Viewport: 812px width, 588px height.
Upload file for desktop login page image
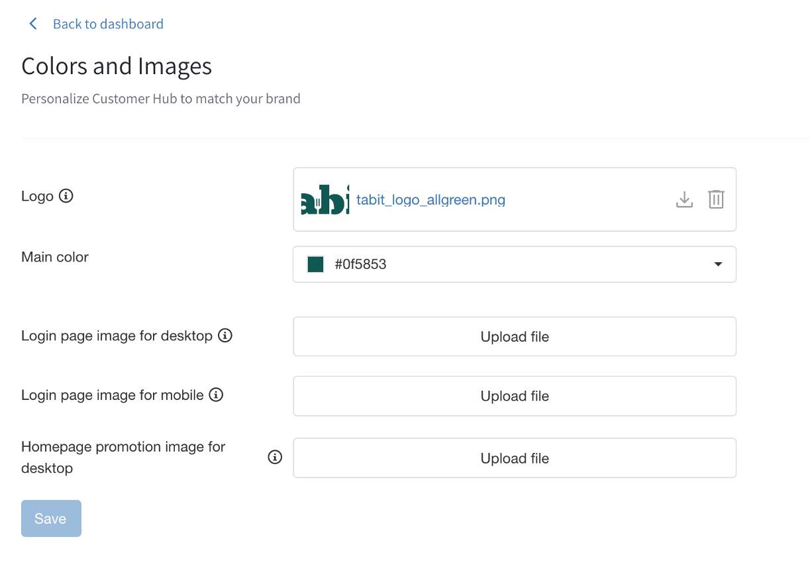pos(515,336)
